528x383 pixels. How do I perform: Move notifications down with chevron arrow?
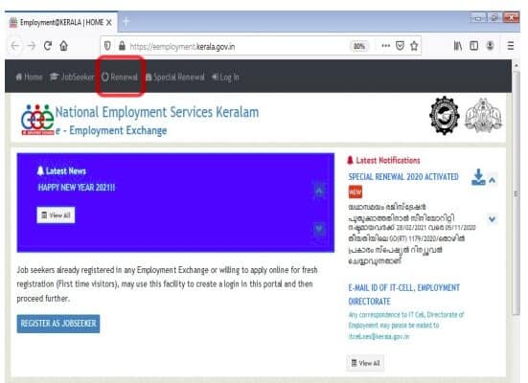pos(492,219)
